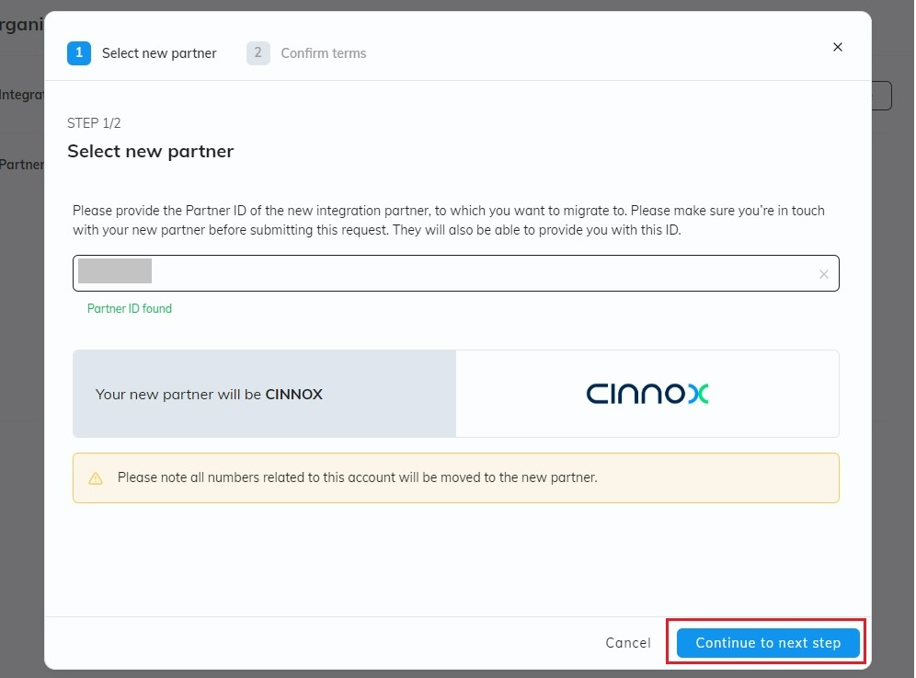Cancel the partner migration
This screenshot has height=678, width=916.
628,643
